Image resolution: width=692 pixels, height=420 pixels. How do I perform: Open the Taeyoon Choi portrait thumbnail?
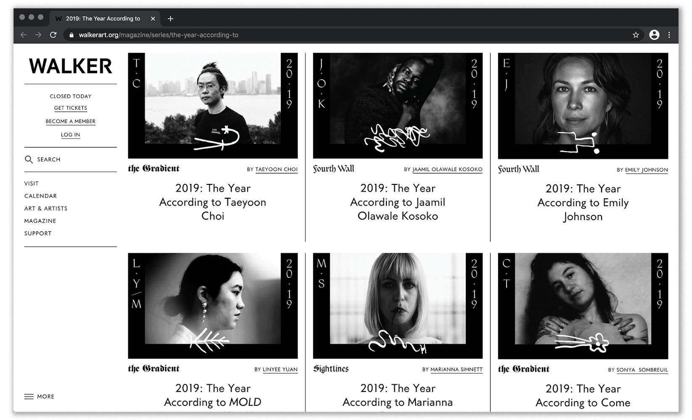pyautogui.click(x=213, y=105)
